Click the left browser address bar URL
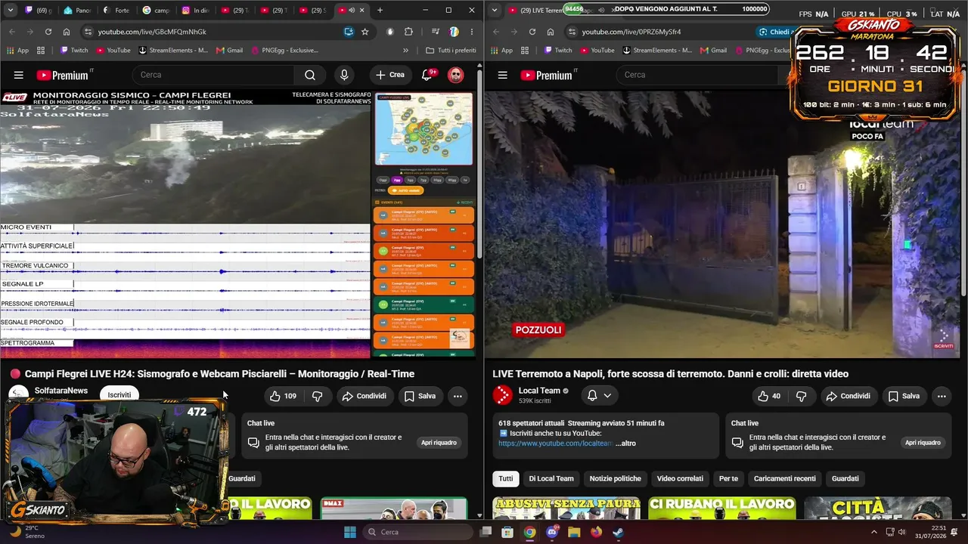Screen dimensions: 968x544 coord(152,32)
